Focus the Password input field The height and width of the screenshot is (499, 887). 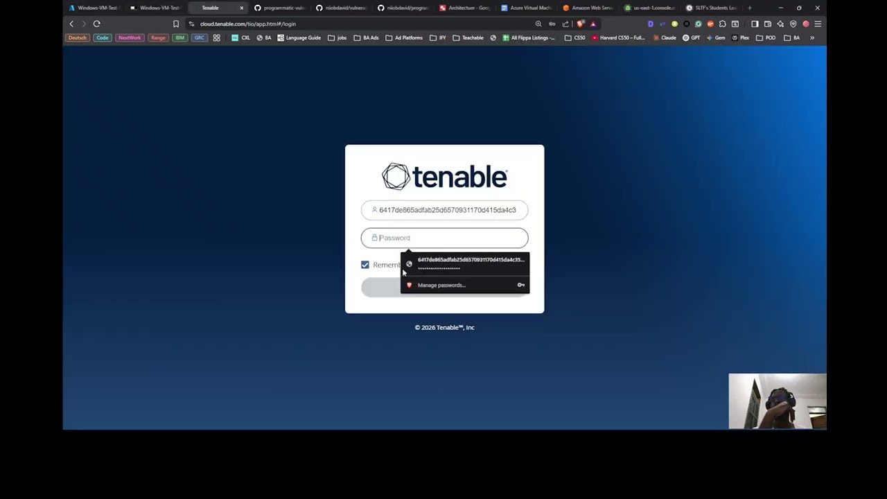(444, 238)
